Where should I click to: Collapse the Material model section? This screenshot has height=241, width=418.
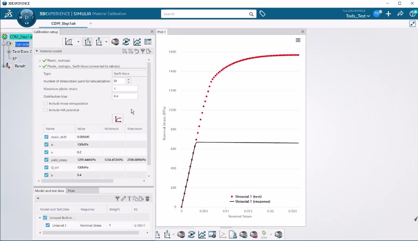pos(37,51)
